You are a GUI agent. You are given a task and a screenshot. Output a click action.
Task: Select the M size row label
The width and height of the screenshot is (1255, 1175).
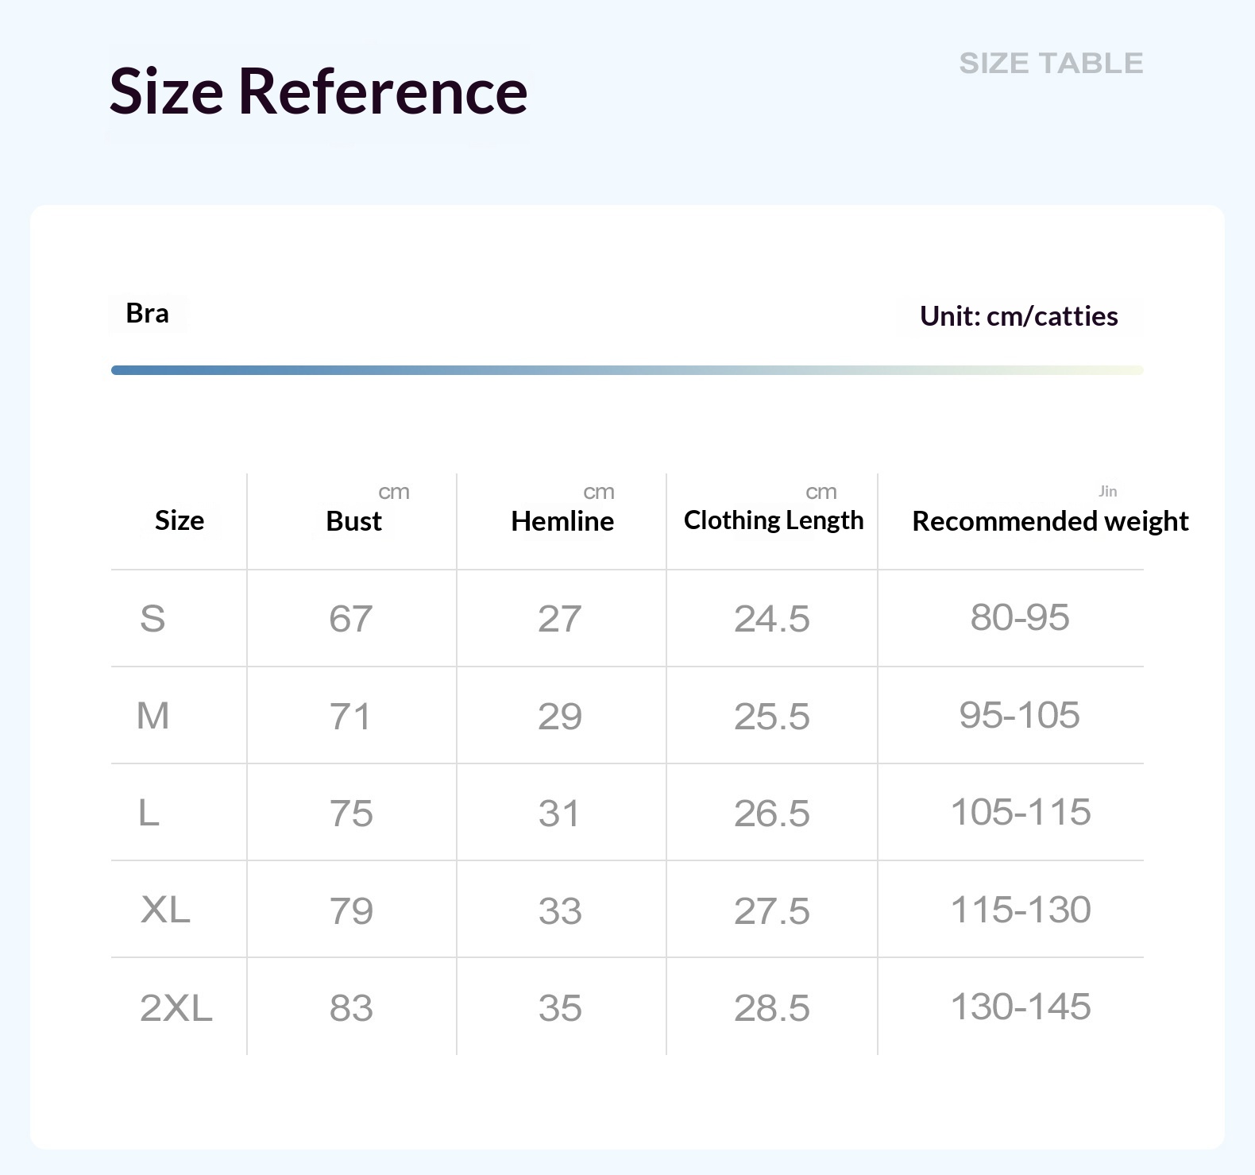(x=153, y=716)
